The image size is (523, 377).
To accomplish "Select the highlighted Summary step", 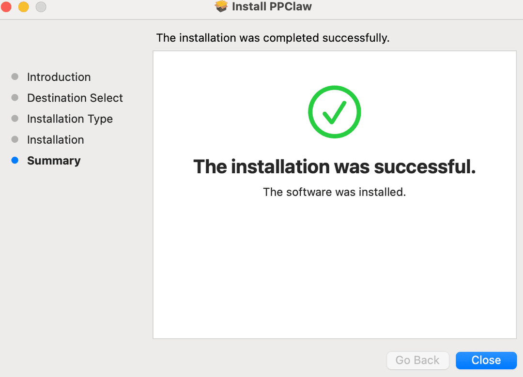I will tap(54, 160).
